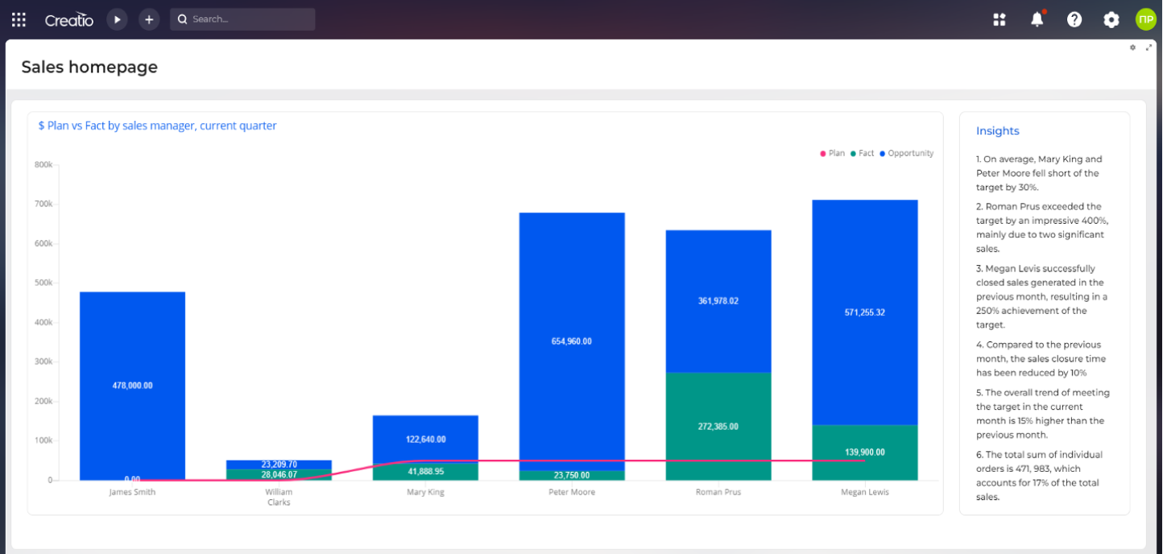
Task: Click the Creatio logo
Action: click(69, 20)
